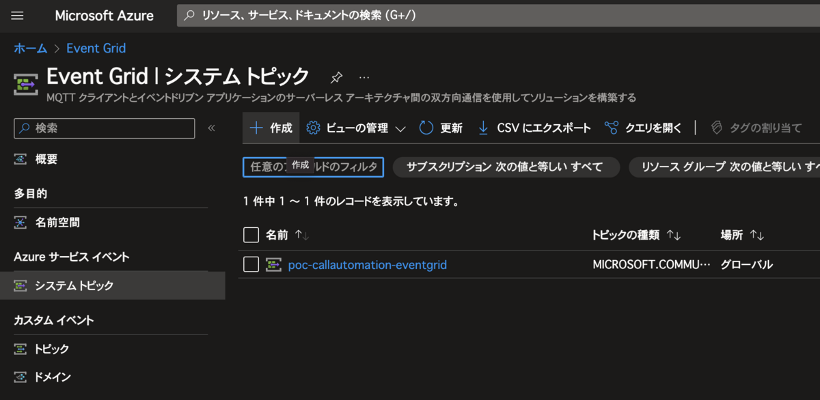820x400 pixels.
Task: Open 名前空間 in the sidebar
Action: pos(57,223)
